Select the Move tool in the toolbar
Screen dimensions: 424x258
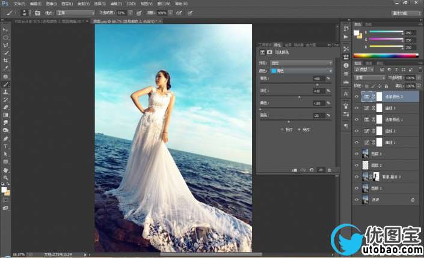click(5, 29)
